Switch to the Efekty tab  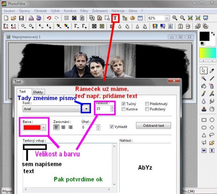pos(38,92)
